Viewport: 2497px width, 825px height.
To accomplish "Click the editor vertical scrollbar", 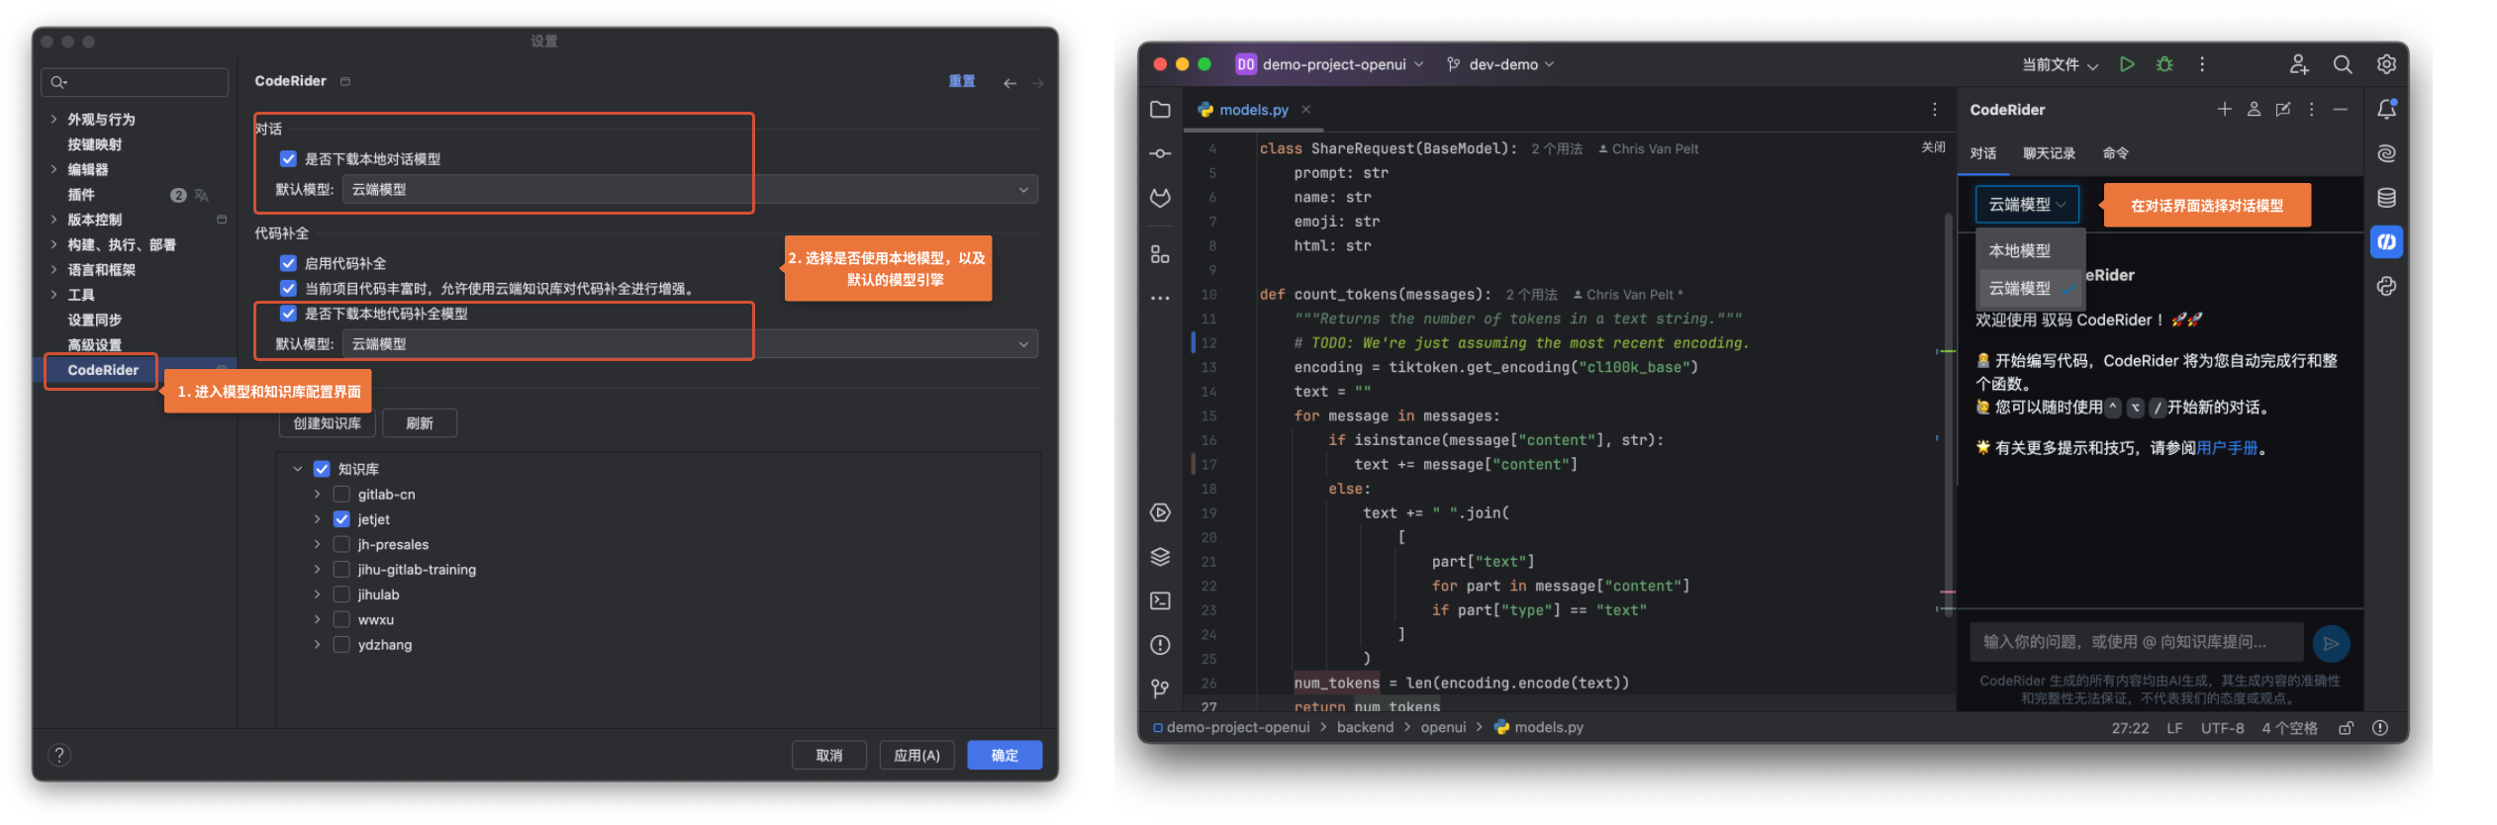I will tap(1948, 415).
